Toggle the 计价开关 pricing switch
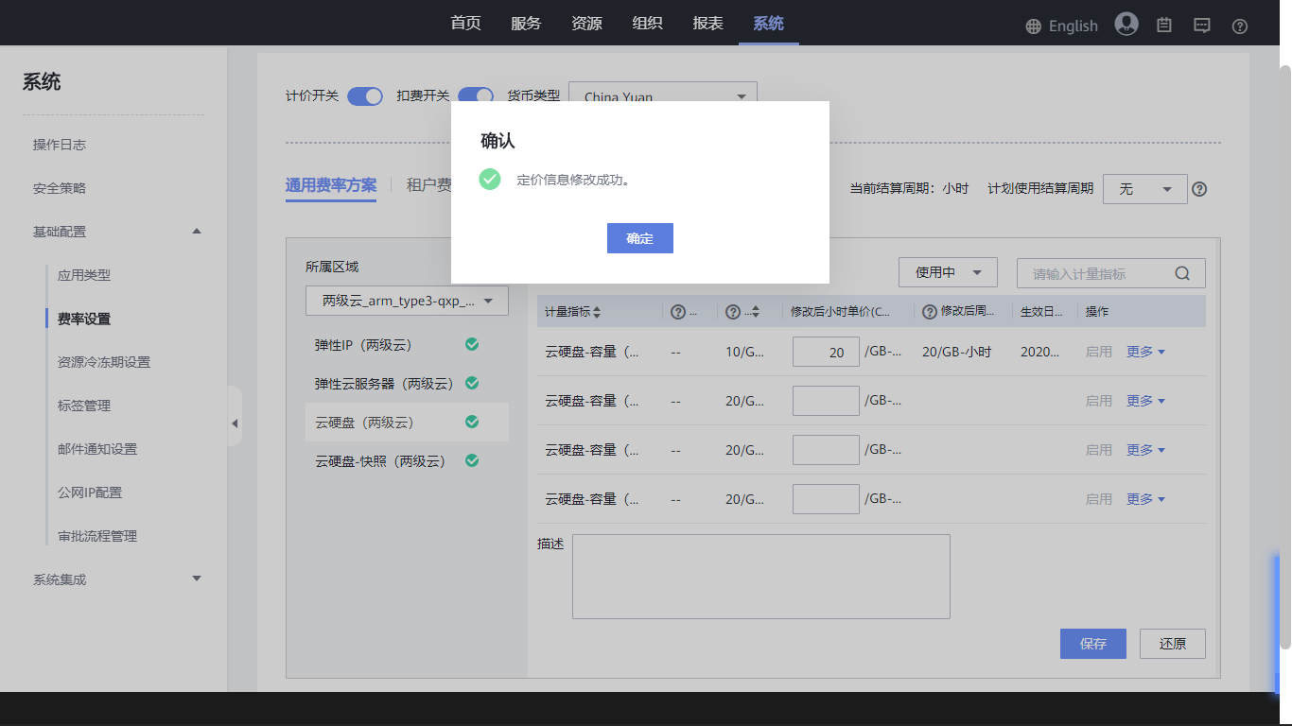 pos(365,95)
